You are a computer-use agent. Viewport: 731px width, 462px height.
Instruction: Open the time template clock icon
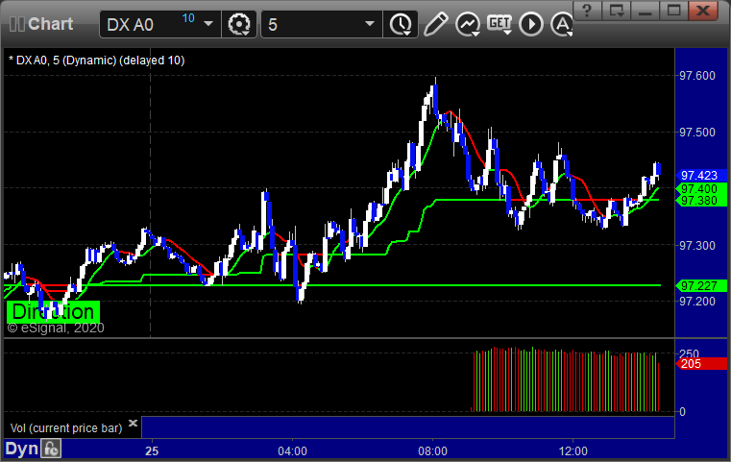pyautogui.click(x=401, y=24)
